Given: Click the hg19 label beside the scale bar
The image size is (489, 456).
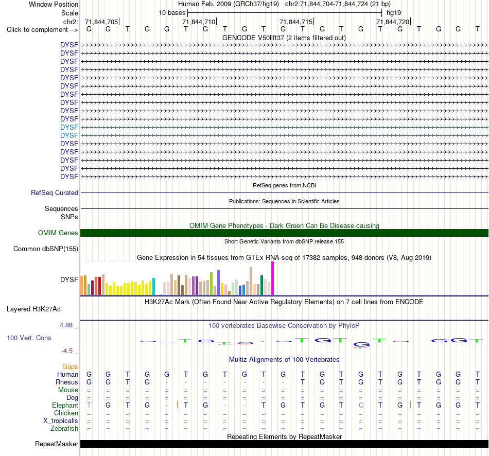Looking at the screenshot, I should (x=394, y=13).
